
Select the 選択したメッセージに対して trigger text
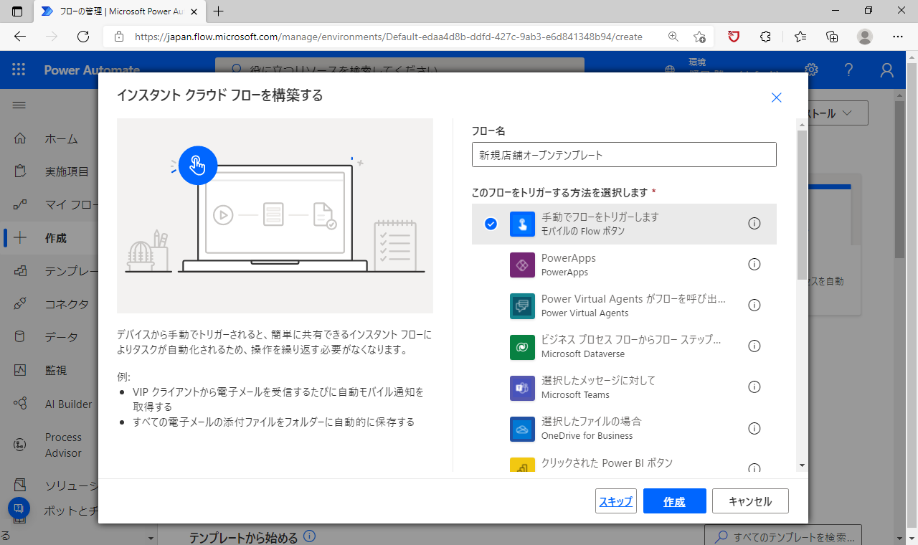(598, 380)
